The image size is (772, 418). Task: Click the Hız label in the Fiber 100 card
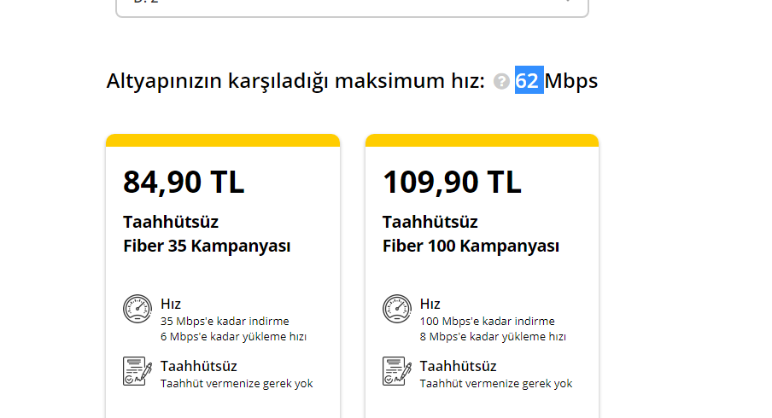430,304
